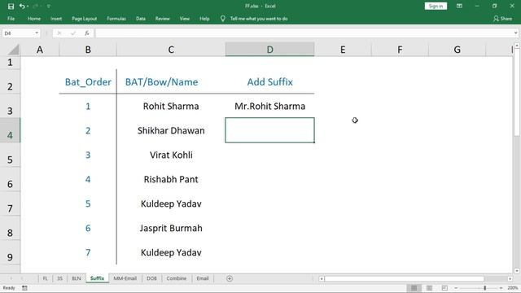Viewport: 521px width, 293px height.
Task: Click the New Sheet plus icon
Action: click(230, 278)
